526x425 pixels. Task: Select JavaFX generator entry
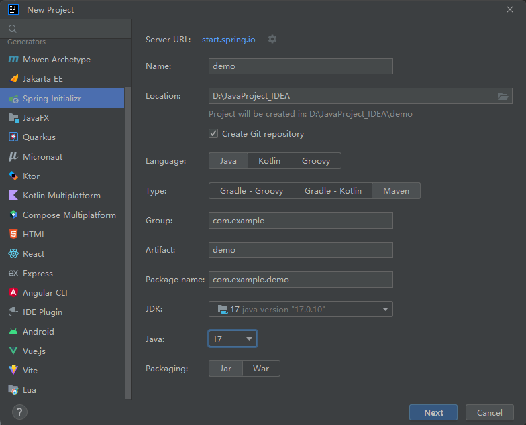[62, 118]
